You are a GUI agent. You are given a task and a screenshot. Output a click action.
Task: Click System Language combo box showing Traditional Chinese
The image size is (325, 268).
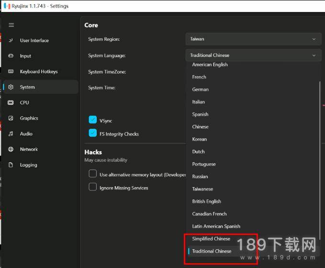click(x=253, y=56)
